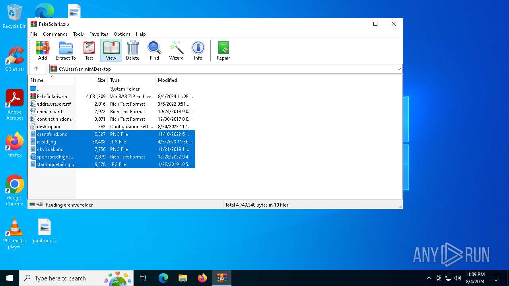Viewport: 509px width, 286px height.
Task: Open the Windows Start menu
Action: click(10, 278)
